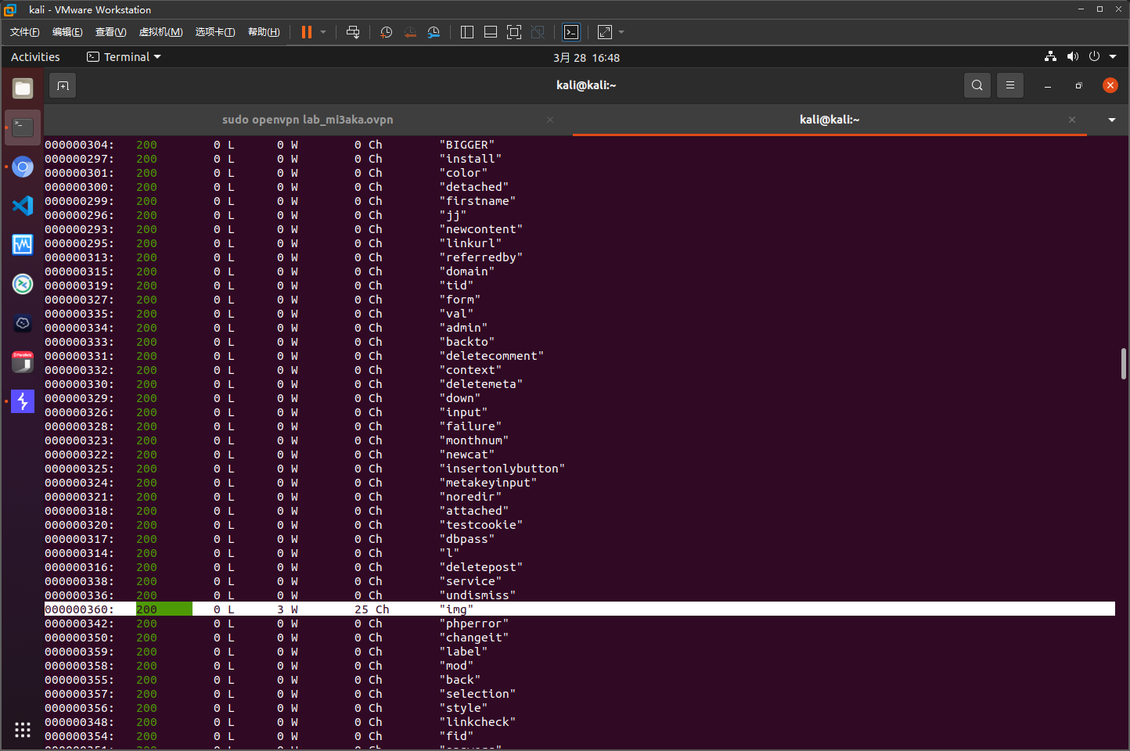Click Activities in the GNOME top bar
Viewport: 1130px width, 751px height.
pos(35,57)
